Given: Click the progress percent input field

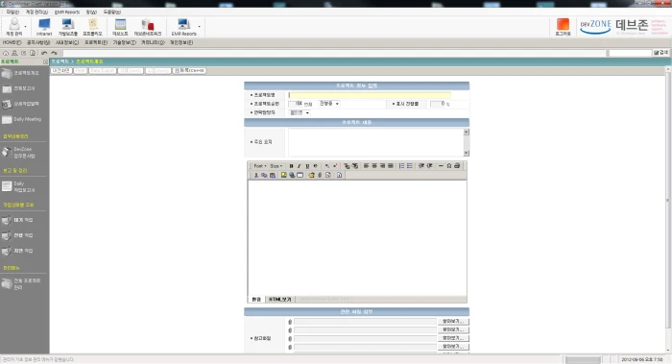Looking at the screenshot, I should coord(438,104).
